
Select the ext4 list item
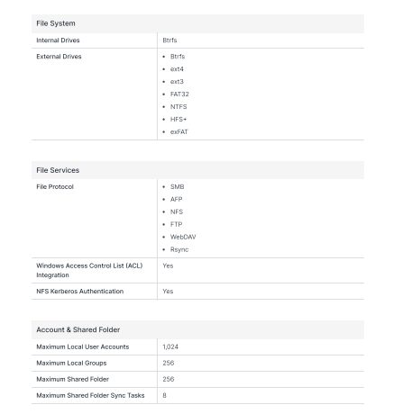coord(177,69)
